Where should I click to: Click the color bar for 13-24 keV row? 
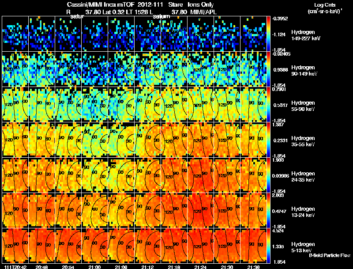click(268, 210)
